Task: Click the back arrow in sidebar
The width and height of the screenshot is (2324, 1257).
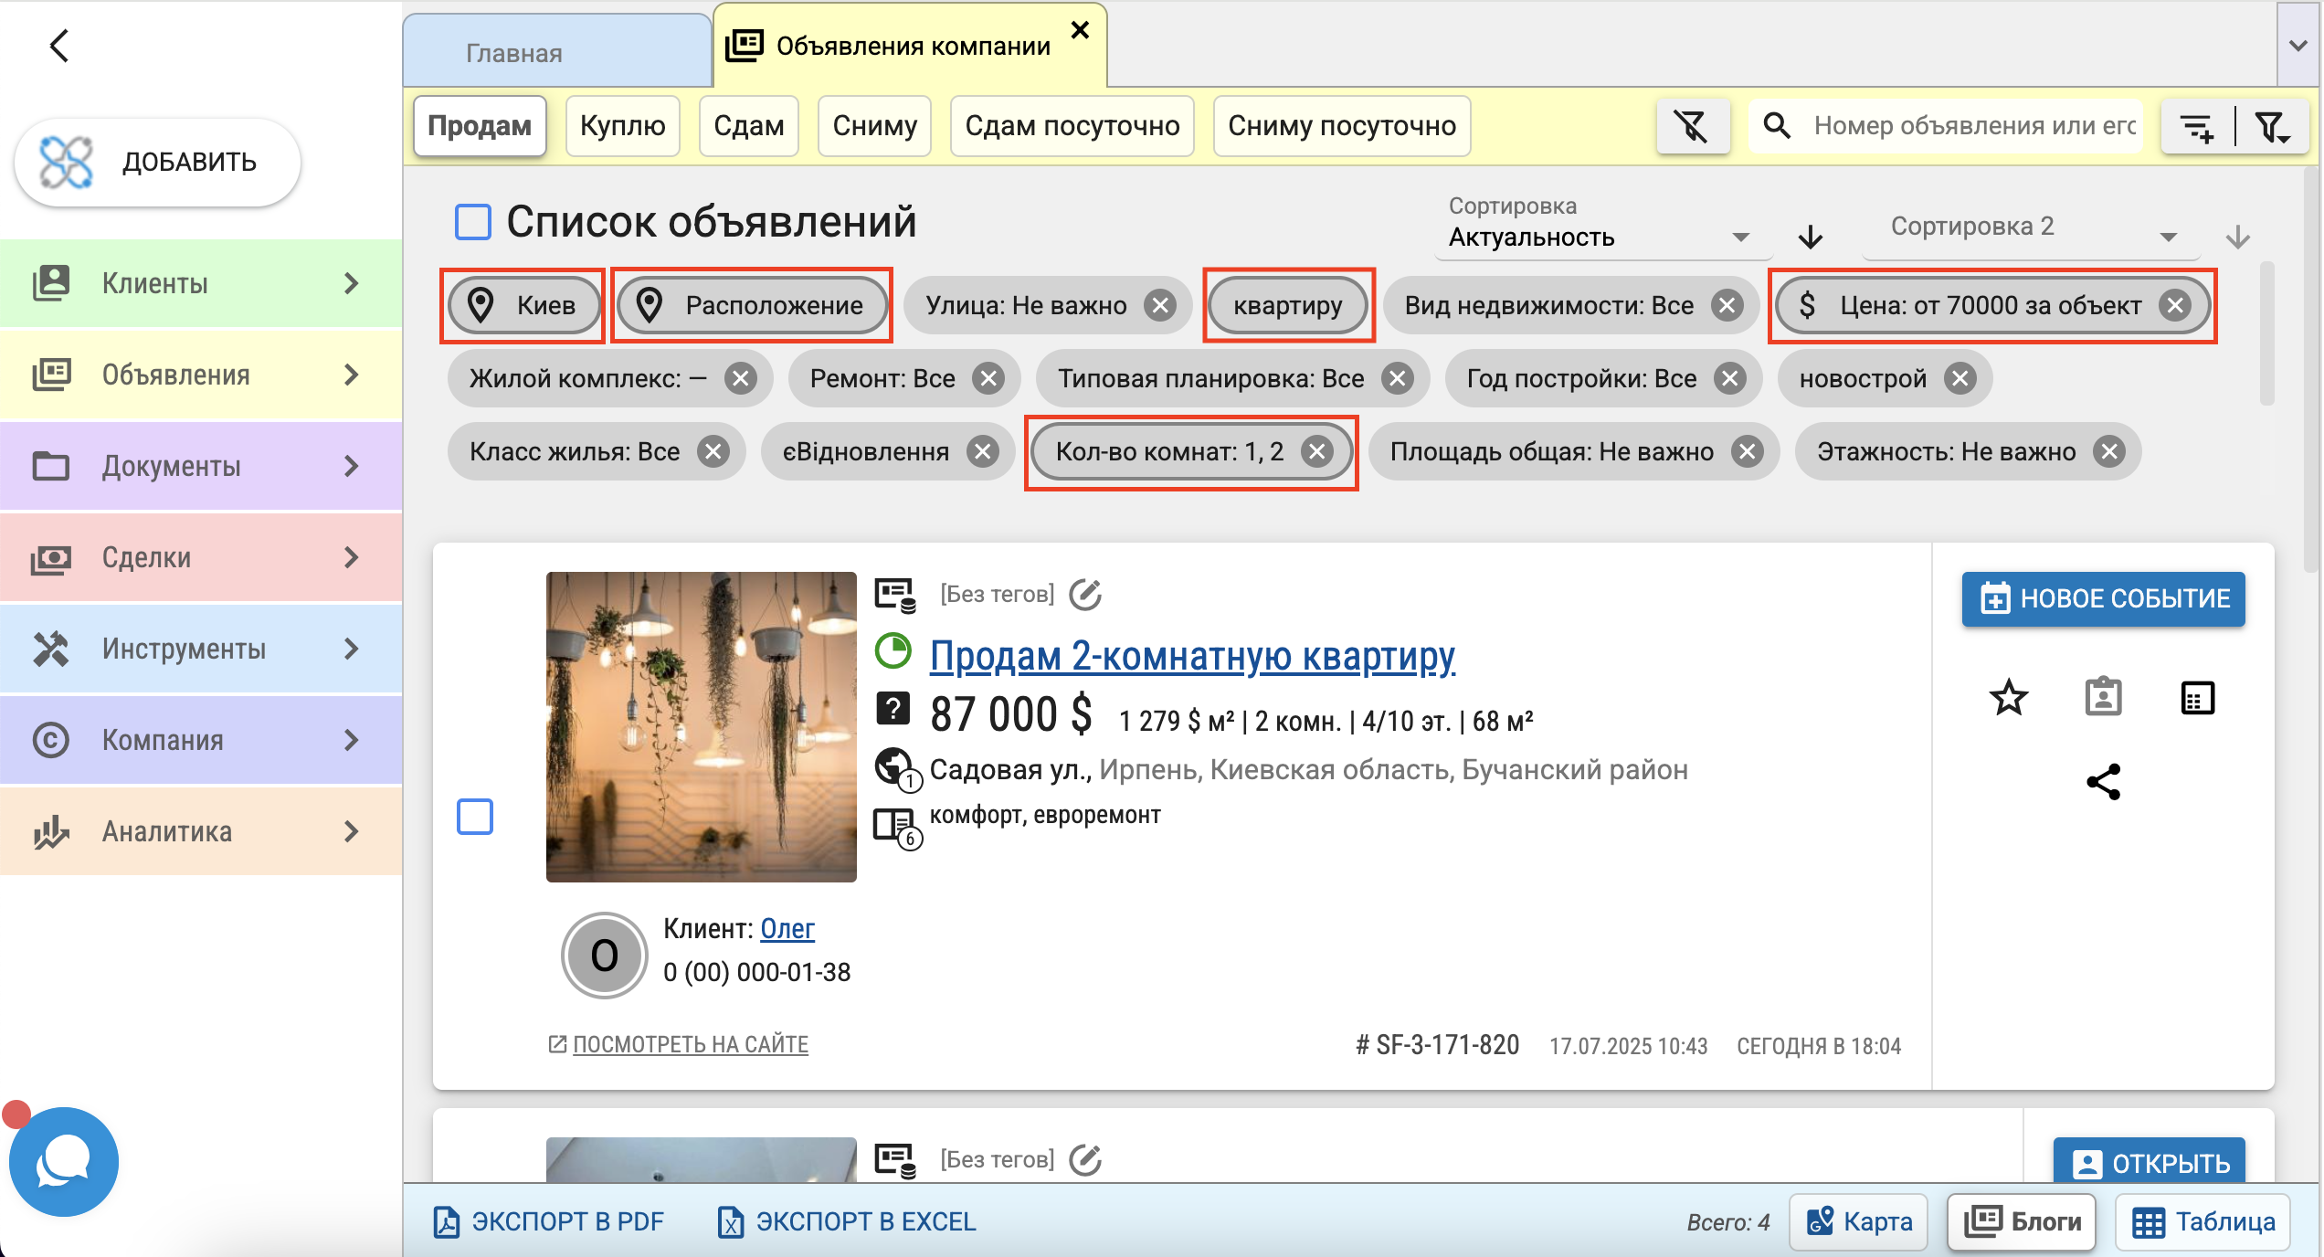Action: point(59,45)
